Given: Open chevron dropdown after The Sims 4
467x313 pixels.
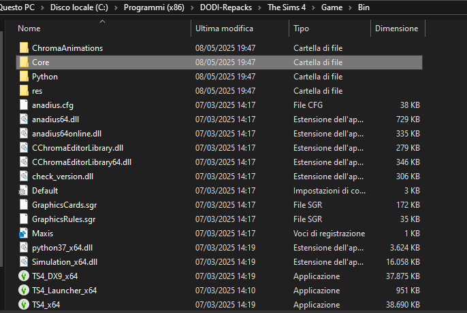Looking at the screenshot, I should (313, 7).
